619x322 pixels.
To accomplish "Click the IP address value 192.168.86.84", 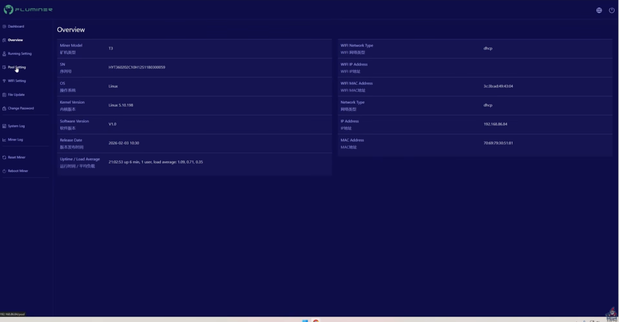I will (495, 124).
